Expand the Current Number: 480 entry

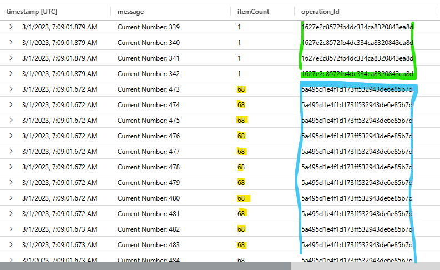pos(11,198)
